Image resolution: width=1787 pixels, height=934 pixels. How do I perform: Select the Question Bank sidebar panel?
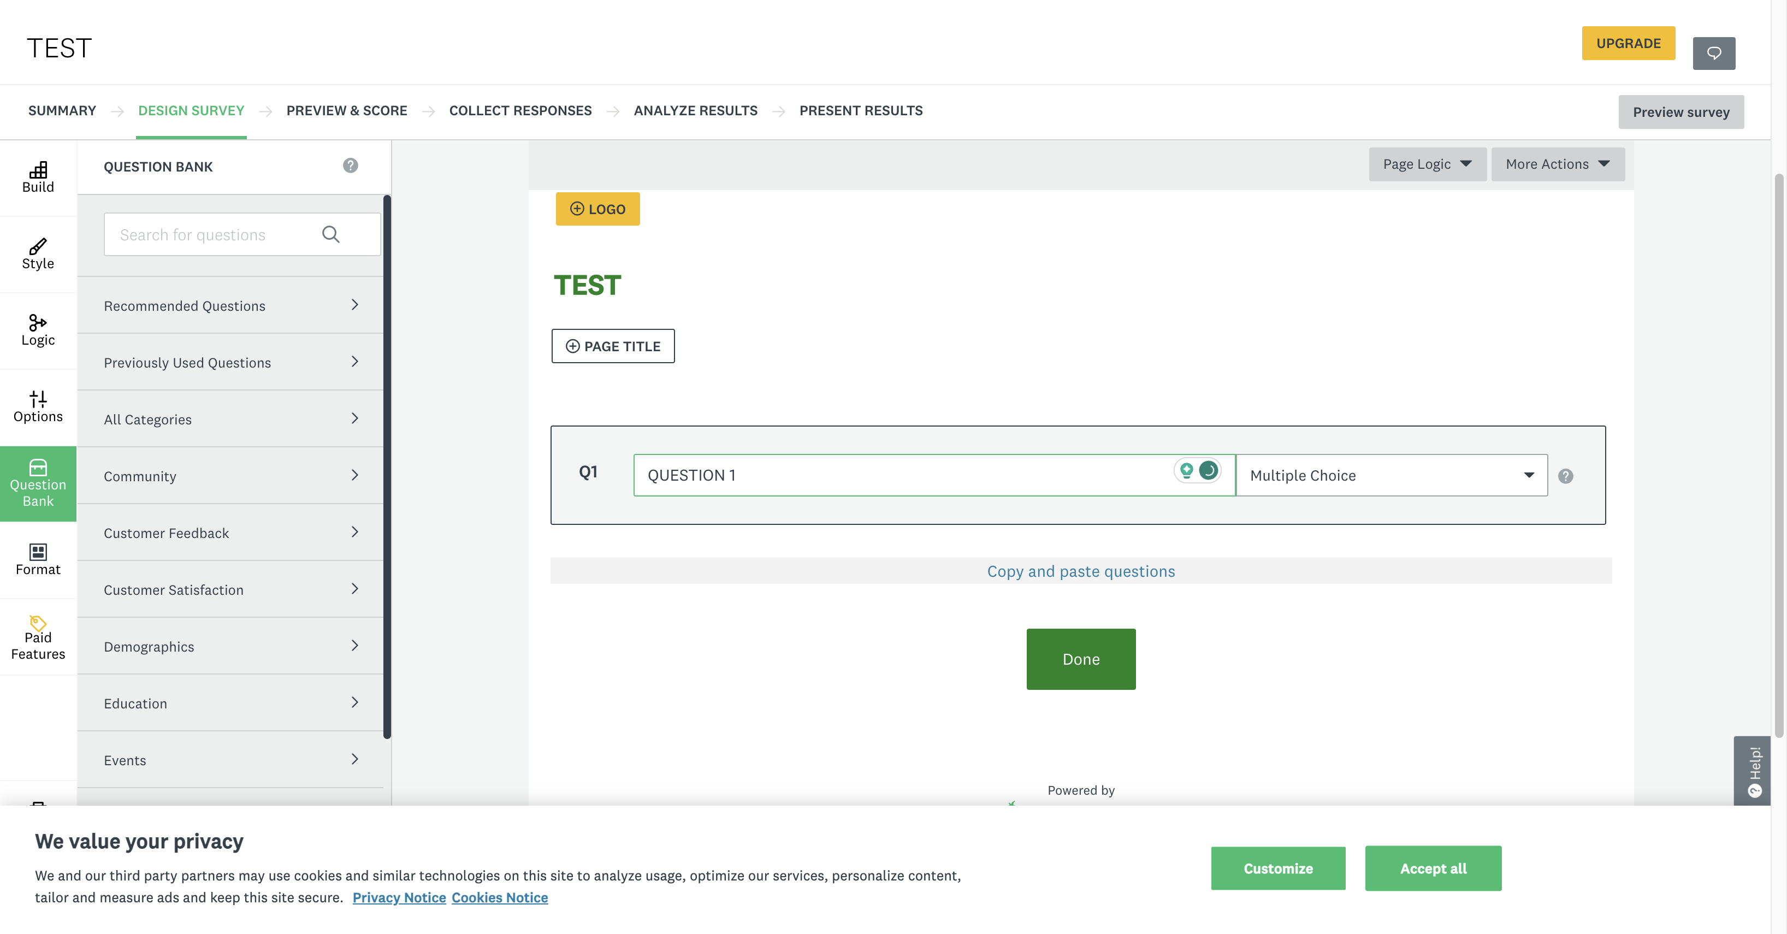(38, 483)
